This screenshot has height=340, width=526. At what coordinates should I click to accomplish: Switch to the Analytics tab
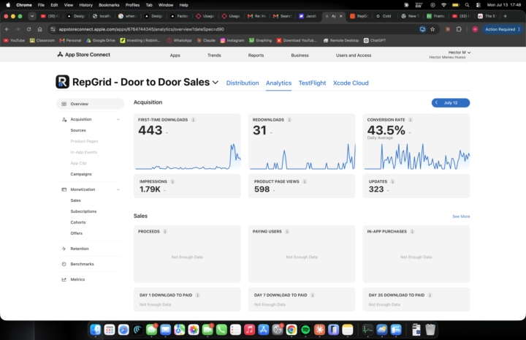point(278,83)
